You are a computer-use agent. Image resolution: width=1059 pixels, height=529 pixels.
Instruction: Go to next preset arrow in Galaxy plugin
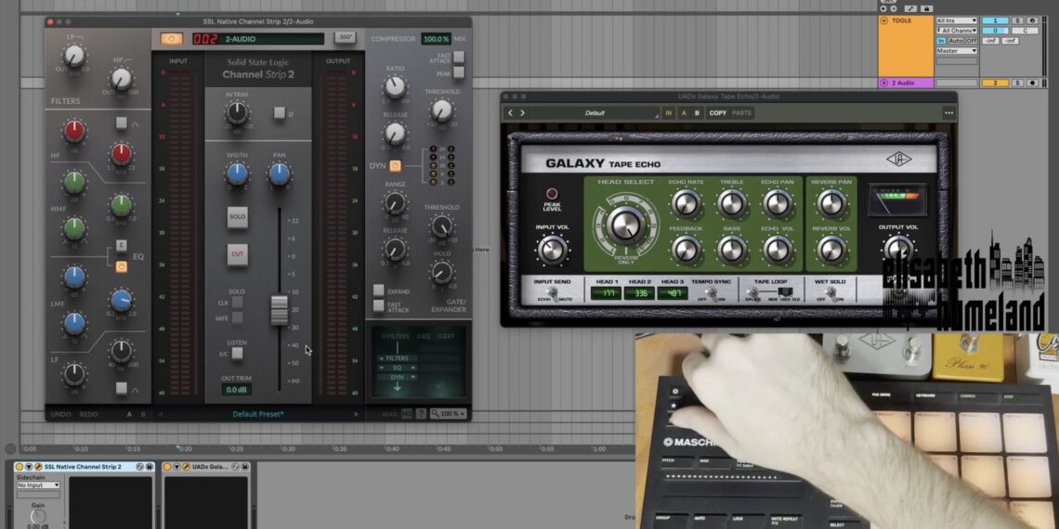click(522, 113)
